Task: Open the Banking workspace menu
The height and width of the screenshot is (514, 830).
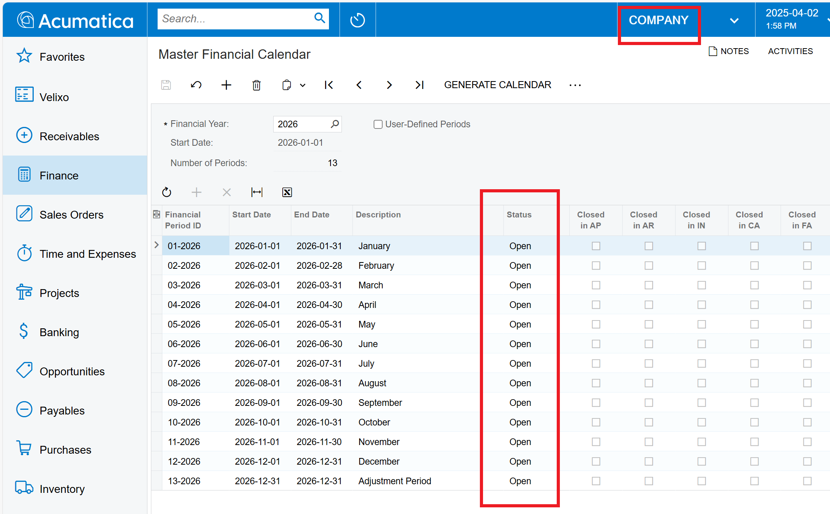Action: 59,332
